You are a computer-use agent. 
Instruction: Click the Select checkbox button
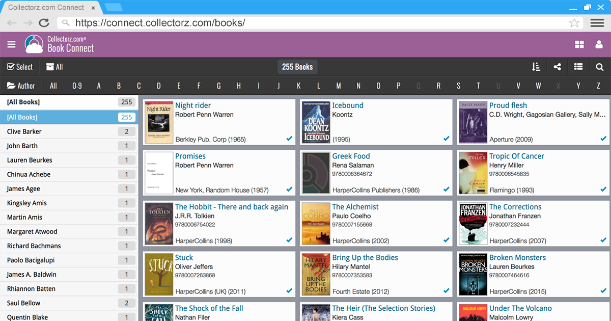pyautogui.click(x=20, y=67)
